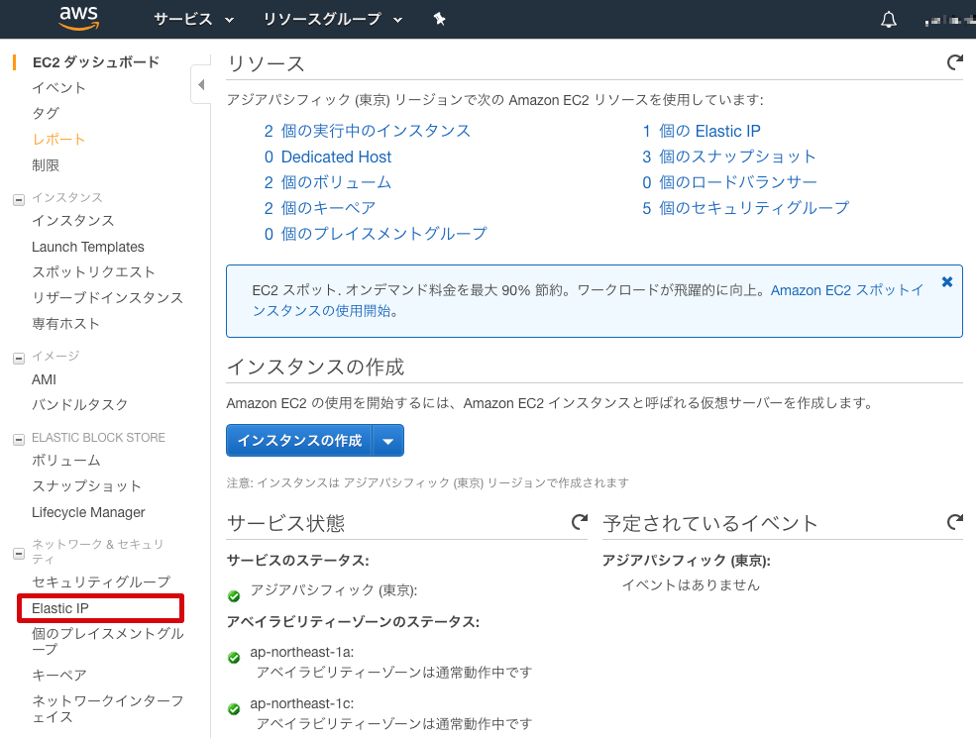Screen dimensions: 976x738
Task: Open インスタンス page in sidebar
Action: 72,221
